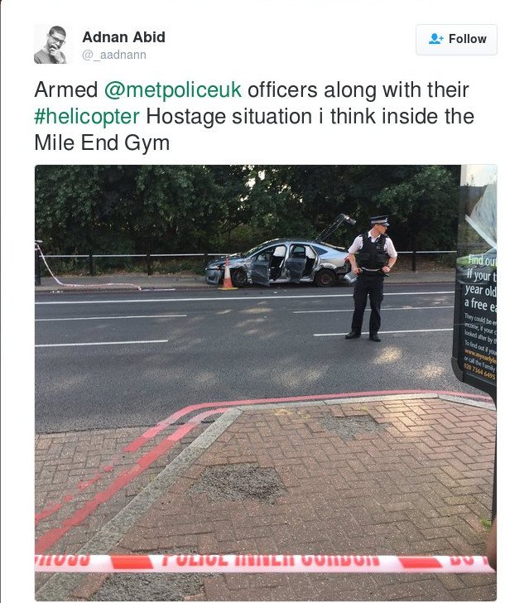Open the @metpoliceuk mention
The height and width of the screenshot is (603, 505).
172,89
